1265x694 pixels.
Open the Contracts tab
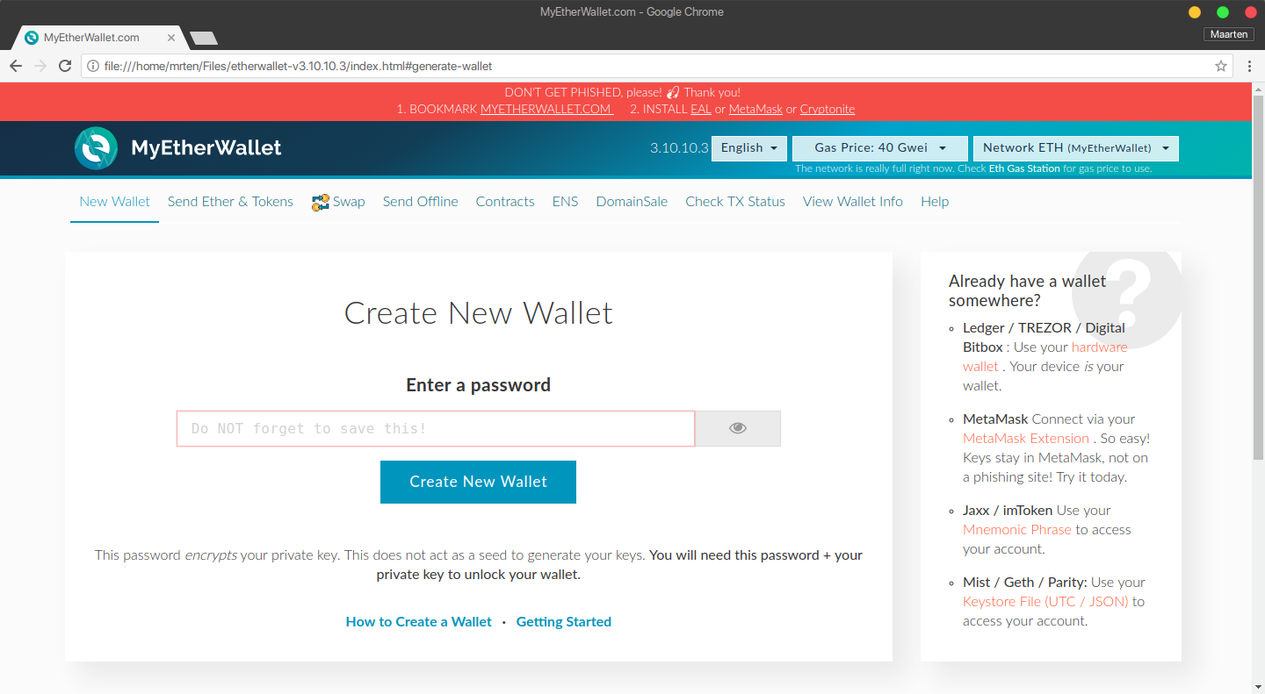pos(505,202)
